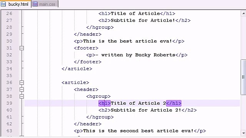
Task: Click 'This is the second best article eva!'
Action: tap(138, 131)
